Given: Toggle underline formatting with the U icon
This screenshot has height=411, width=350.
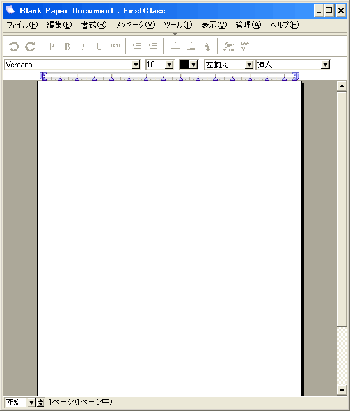Looking at the screenshot, I should tap(99, 47).
